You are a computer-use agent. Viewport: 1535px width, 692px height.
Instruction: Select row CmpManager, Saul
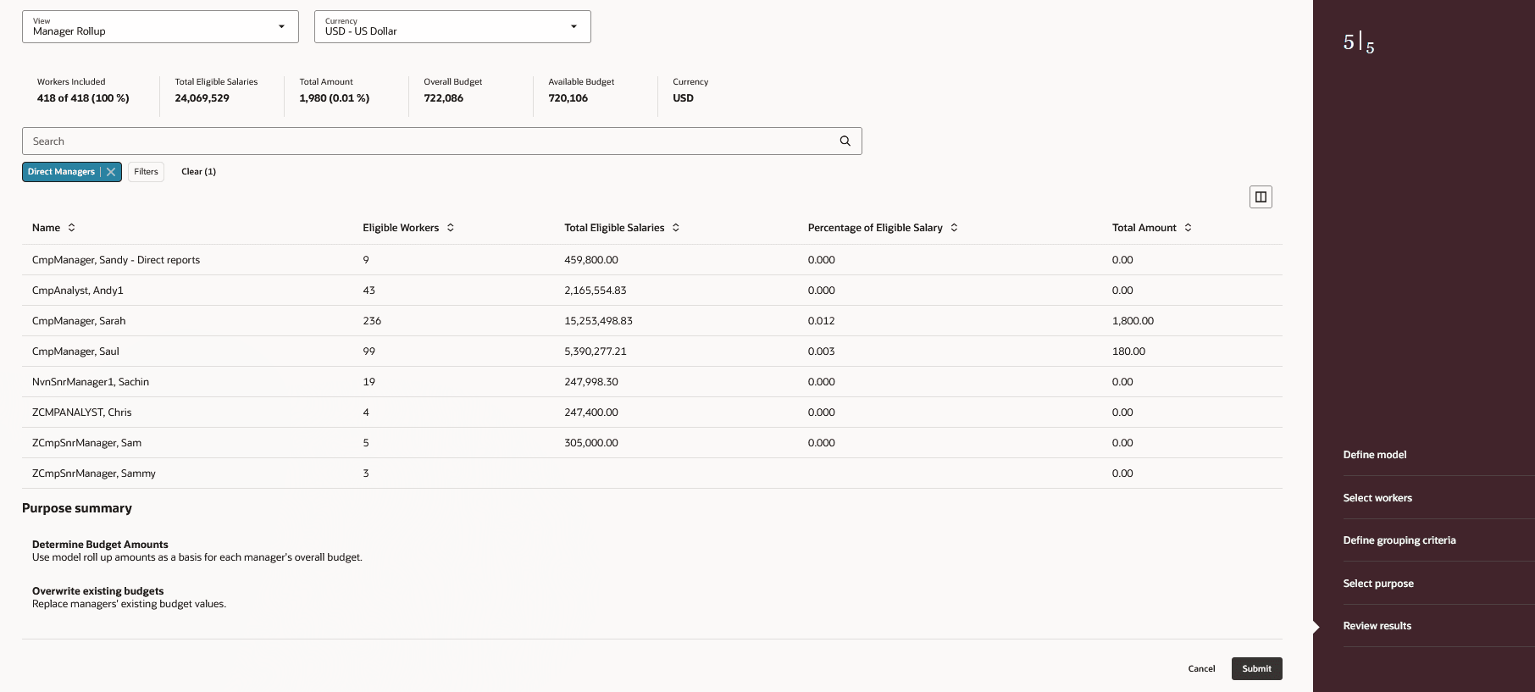pyautogui.click(x=652, y=352)
